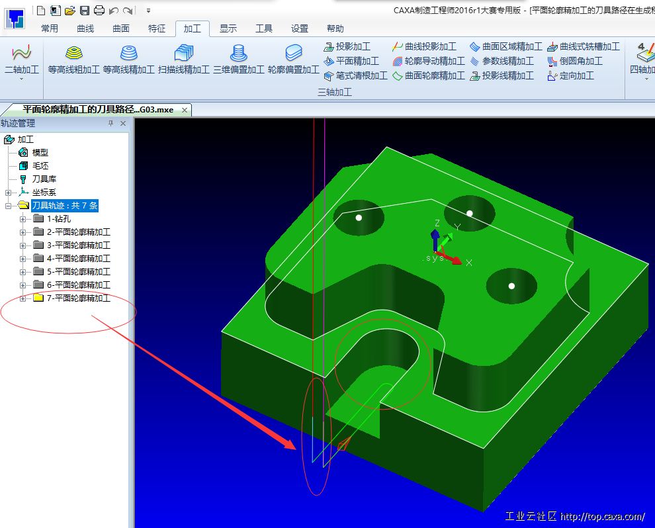The image size is (655, 528).
Task: Collapse the 刀具轨迹 tree node
Action: pyautogui.click(x=8, y=206)
